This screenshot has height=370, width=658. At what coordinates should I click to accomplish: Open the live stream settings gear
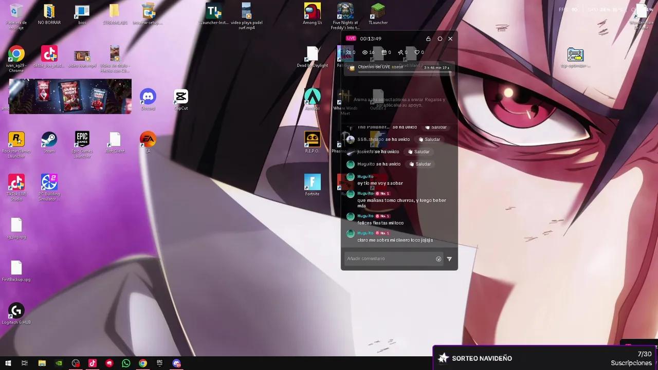[440, 39]
